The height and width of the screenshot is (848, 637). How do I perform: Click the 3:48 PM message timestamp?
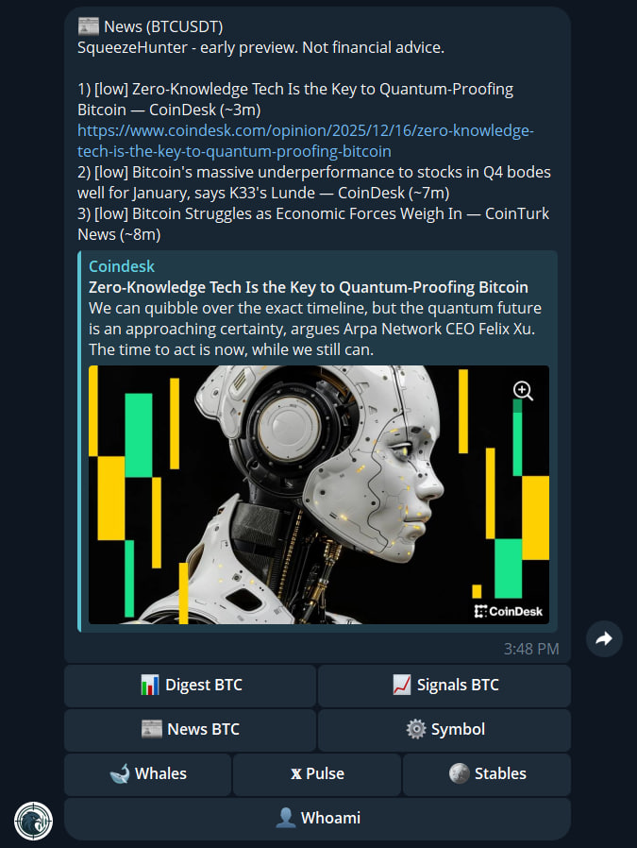(x=531, y=649)
